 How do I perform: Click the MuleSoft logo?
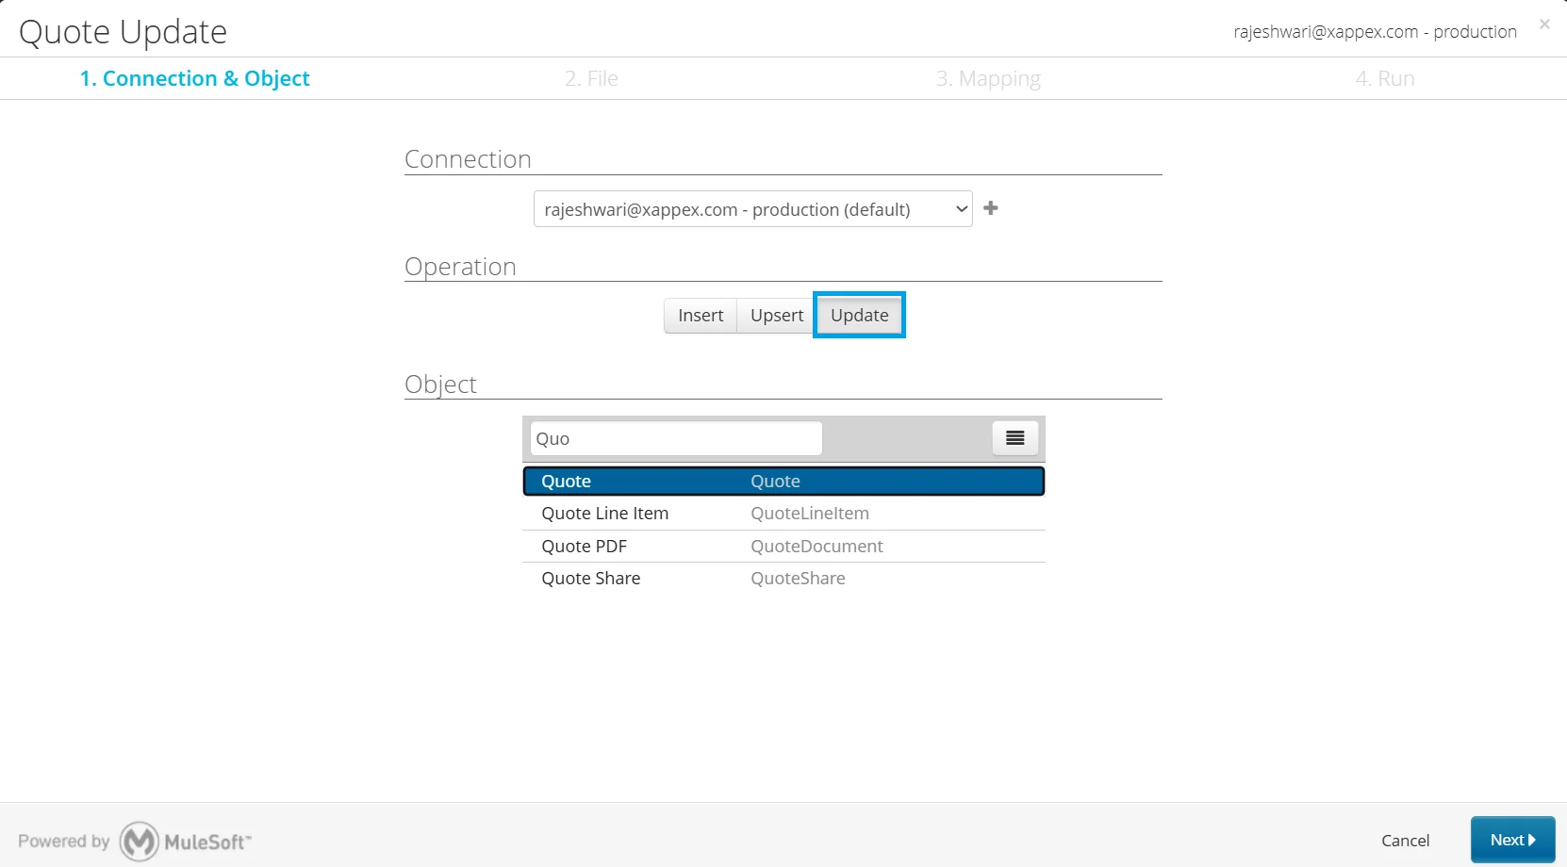[x=186, y=842]
